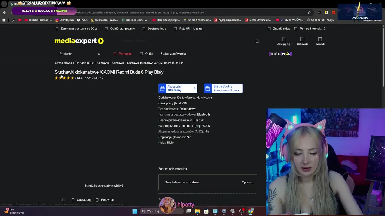Click Porównaj to compare product
Image resolution: width=385 pixels, height=216 pixels.
(x=105, y=200)
